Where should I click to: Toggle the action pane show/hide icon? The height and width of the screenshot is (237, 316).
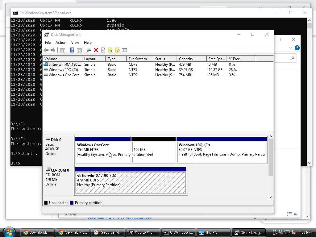point(79,50)
